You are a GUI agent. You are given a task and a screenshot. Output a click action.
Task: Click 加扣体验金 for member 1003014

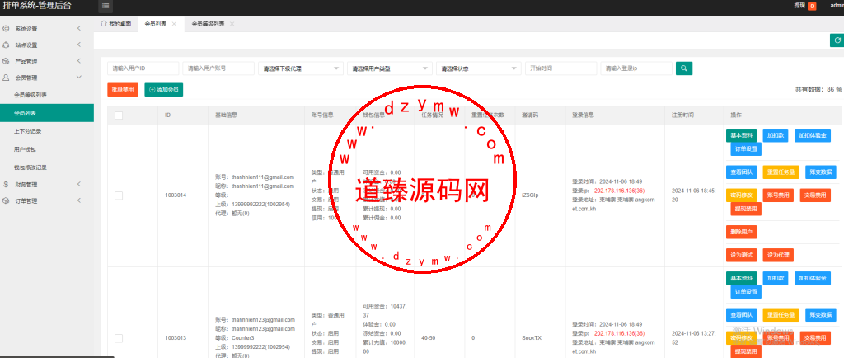click(x=812, y=135)
